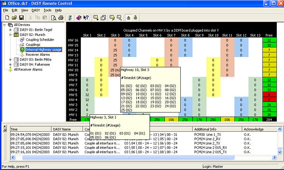The height and width of the screenshot is (170, 284).
Task: Click the Coupling Scheduler clock icon
Action: [x=22, y=40]
